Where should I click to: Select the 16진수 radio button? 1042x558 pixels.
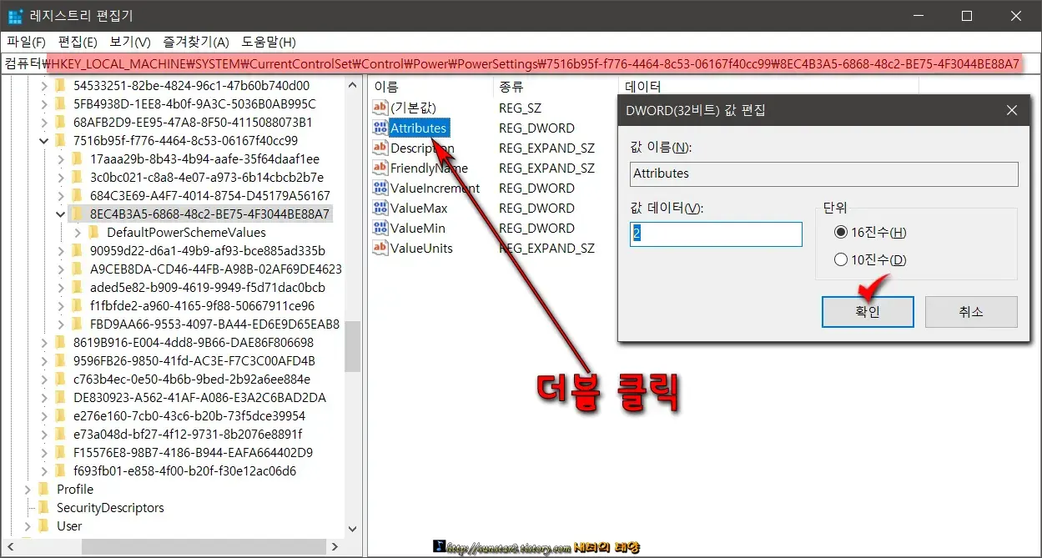843,233
